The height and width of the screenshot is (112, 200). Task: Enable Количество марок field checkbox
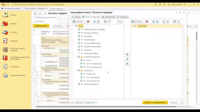(x=79, y=53)
